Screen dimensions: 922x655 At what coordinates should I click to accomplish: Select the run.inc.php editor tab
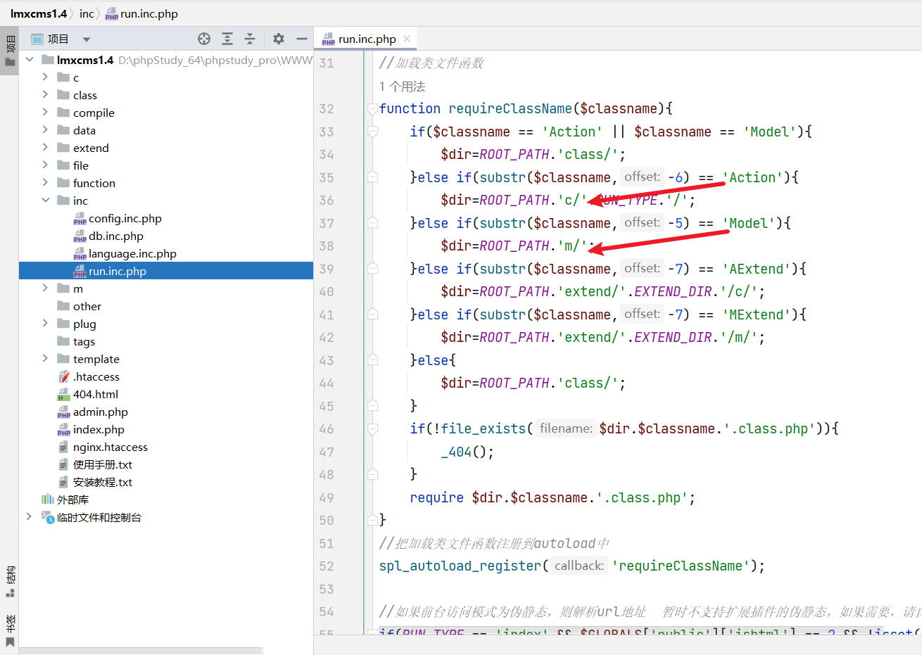367,39
